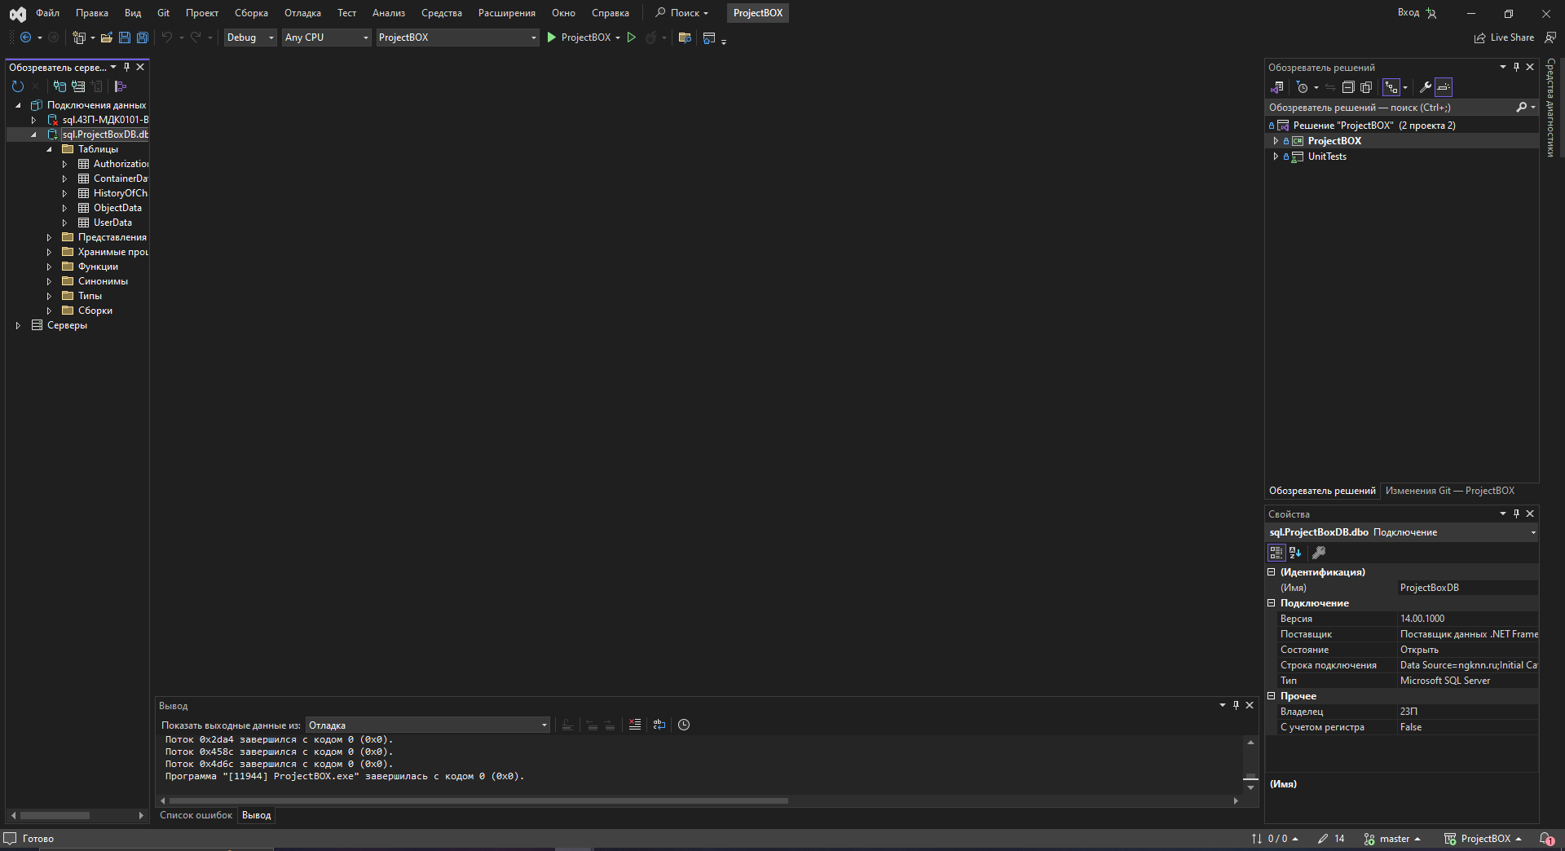Viewport: 1565px width, 851px height.
Task: Pin the Properties panel
Action: (x=1516, y=514)
